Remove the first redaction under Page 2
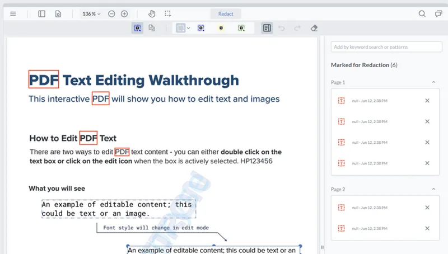The width and height of the screenshot is (448, 254). [x=427, y=208]
